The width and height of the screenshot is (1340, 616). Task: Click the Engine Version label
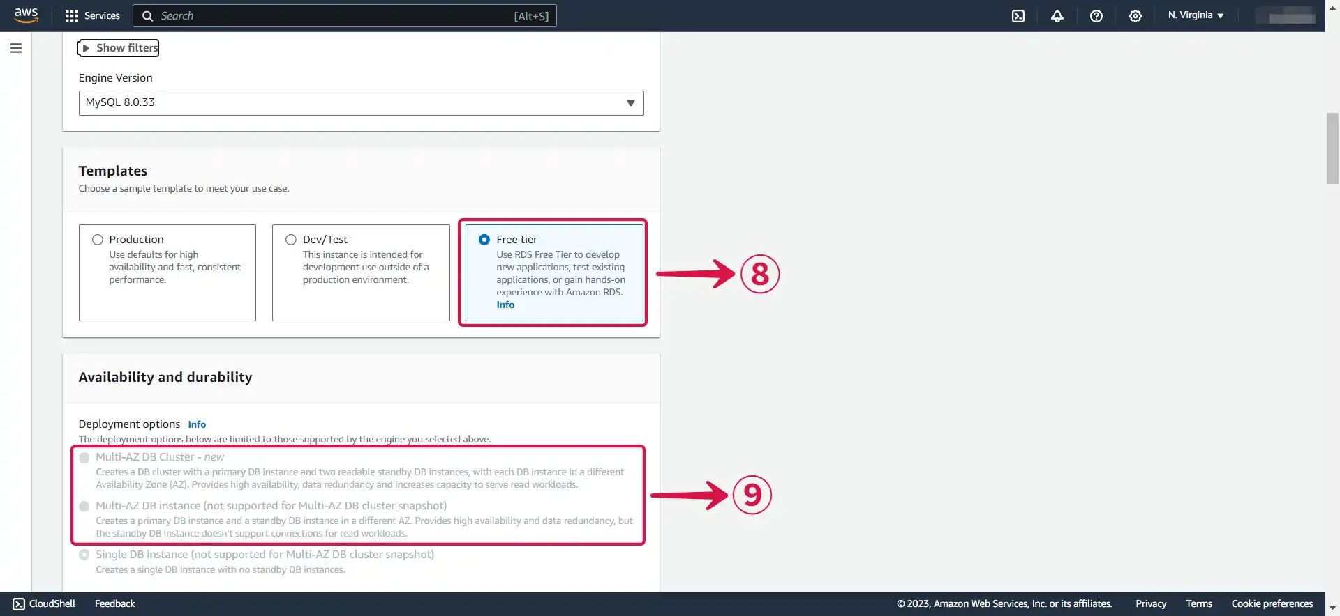pyautogui.click(x=115, y=78)
